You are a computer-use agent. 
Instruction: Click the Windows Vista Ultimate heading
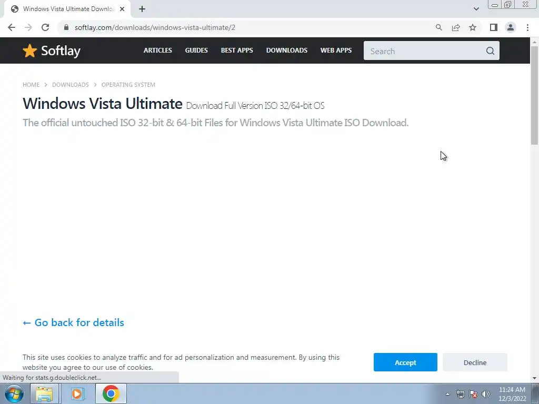(103, 104)
